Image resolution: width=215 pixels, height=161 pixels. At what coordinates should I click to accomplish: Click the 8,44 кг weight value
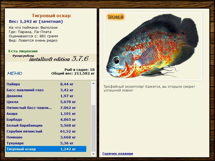point(67,84)
